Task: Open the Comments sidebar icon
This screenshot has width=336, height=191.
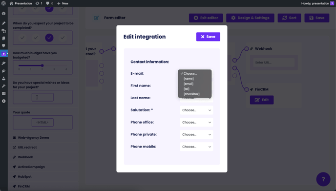Action: (3, 45)
